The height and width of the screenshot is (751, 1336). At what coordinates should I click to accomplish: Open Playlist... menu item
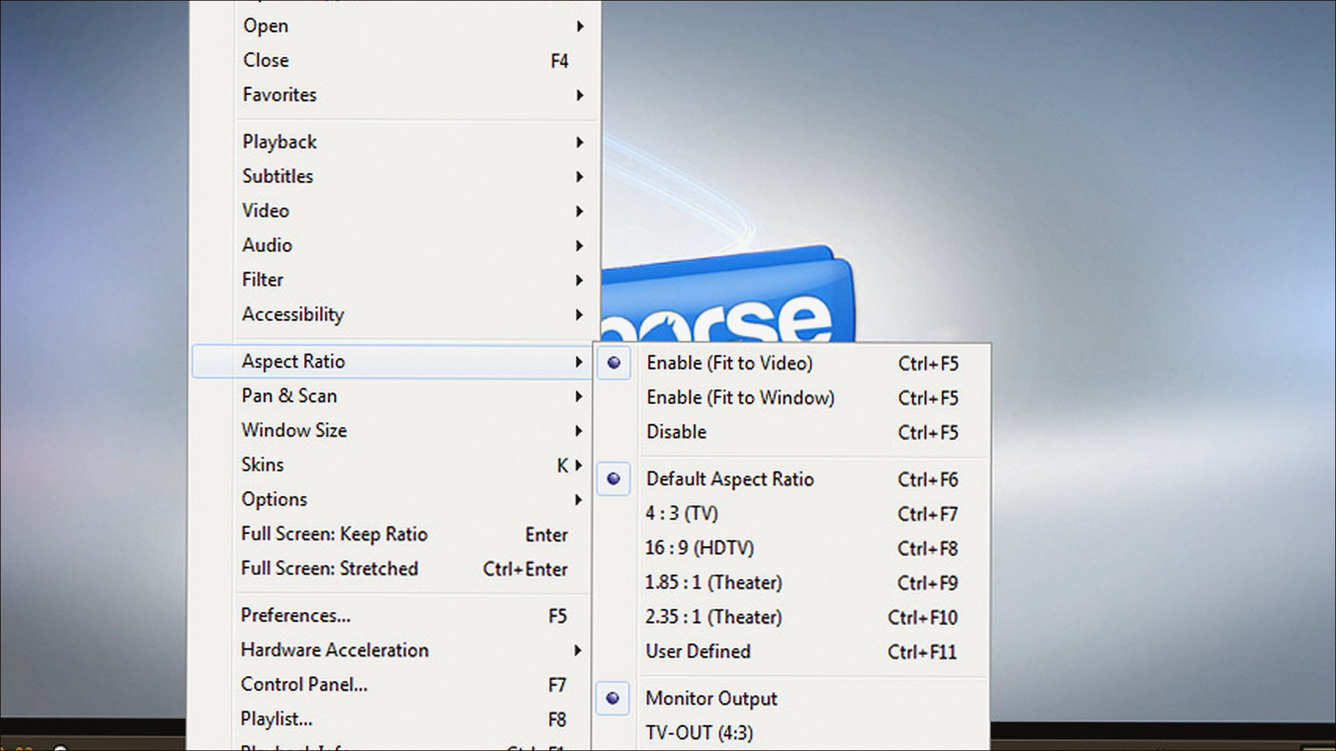pos(392,719)
